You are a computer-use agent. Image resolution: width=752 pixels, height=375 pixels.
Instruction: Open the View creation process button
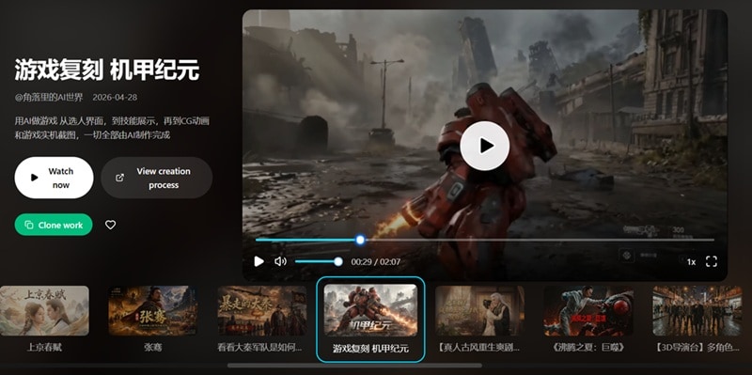pyautogui.click(x=156, y=178)
